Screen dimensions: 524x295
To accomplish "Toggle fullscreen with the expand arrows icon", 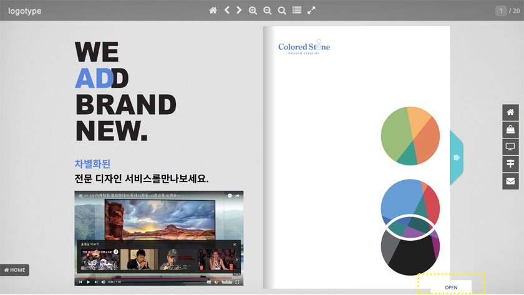I will pyautogui.click(x=312, y=11).
